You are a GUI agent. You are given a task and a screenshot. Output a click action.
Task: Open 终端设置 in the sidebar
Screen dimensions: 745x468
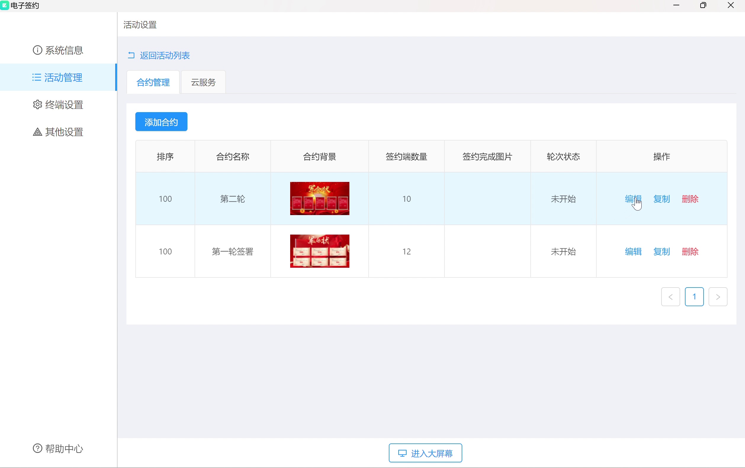tap(58, 104)
